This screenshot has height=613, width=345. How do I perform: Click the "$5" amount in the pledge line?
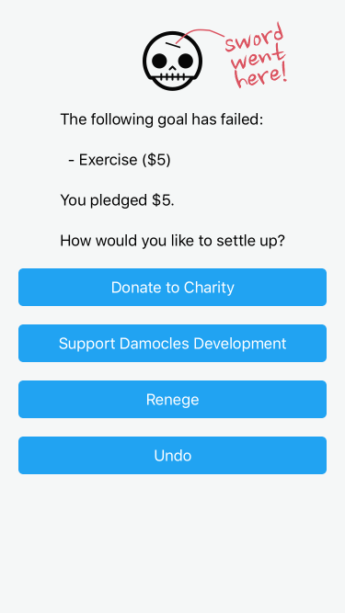[161, 200]
